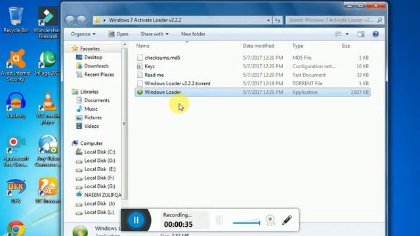Screen dimensions: 420x236
Task: Open the Recycle Bin desktop icon
Action: 16,20
